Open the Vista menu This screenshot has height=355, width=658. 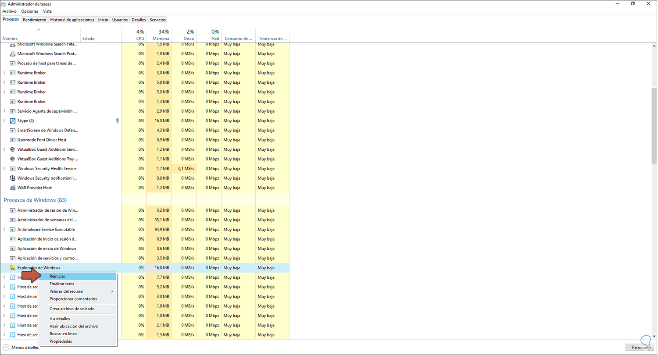(x=47, y=11)
